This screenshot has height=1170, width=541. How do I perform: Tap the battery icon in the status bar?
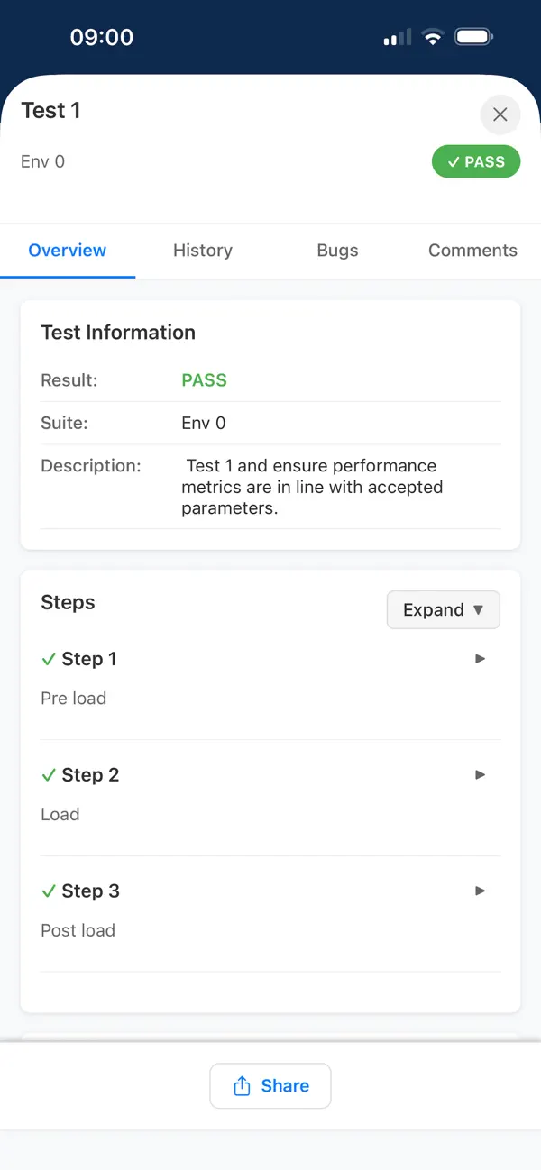tap(472, 37)
